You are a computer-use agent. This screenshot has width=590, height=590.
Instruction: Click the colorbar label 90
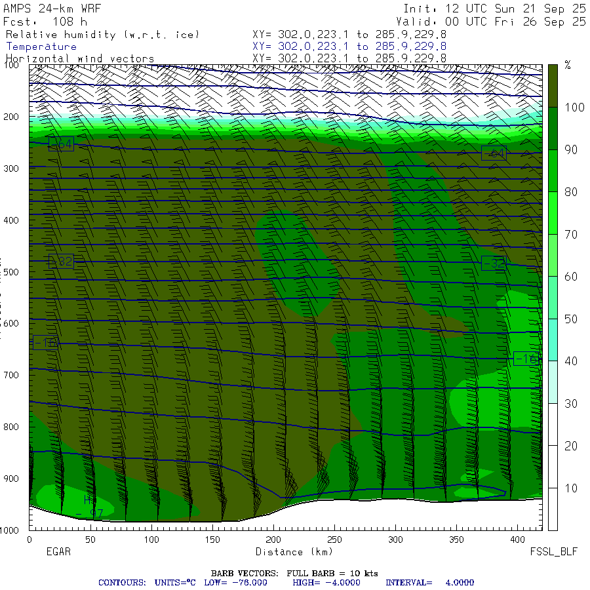tap(571, 149)
